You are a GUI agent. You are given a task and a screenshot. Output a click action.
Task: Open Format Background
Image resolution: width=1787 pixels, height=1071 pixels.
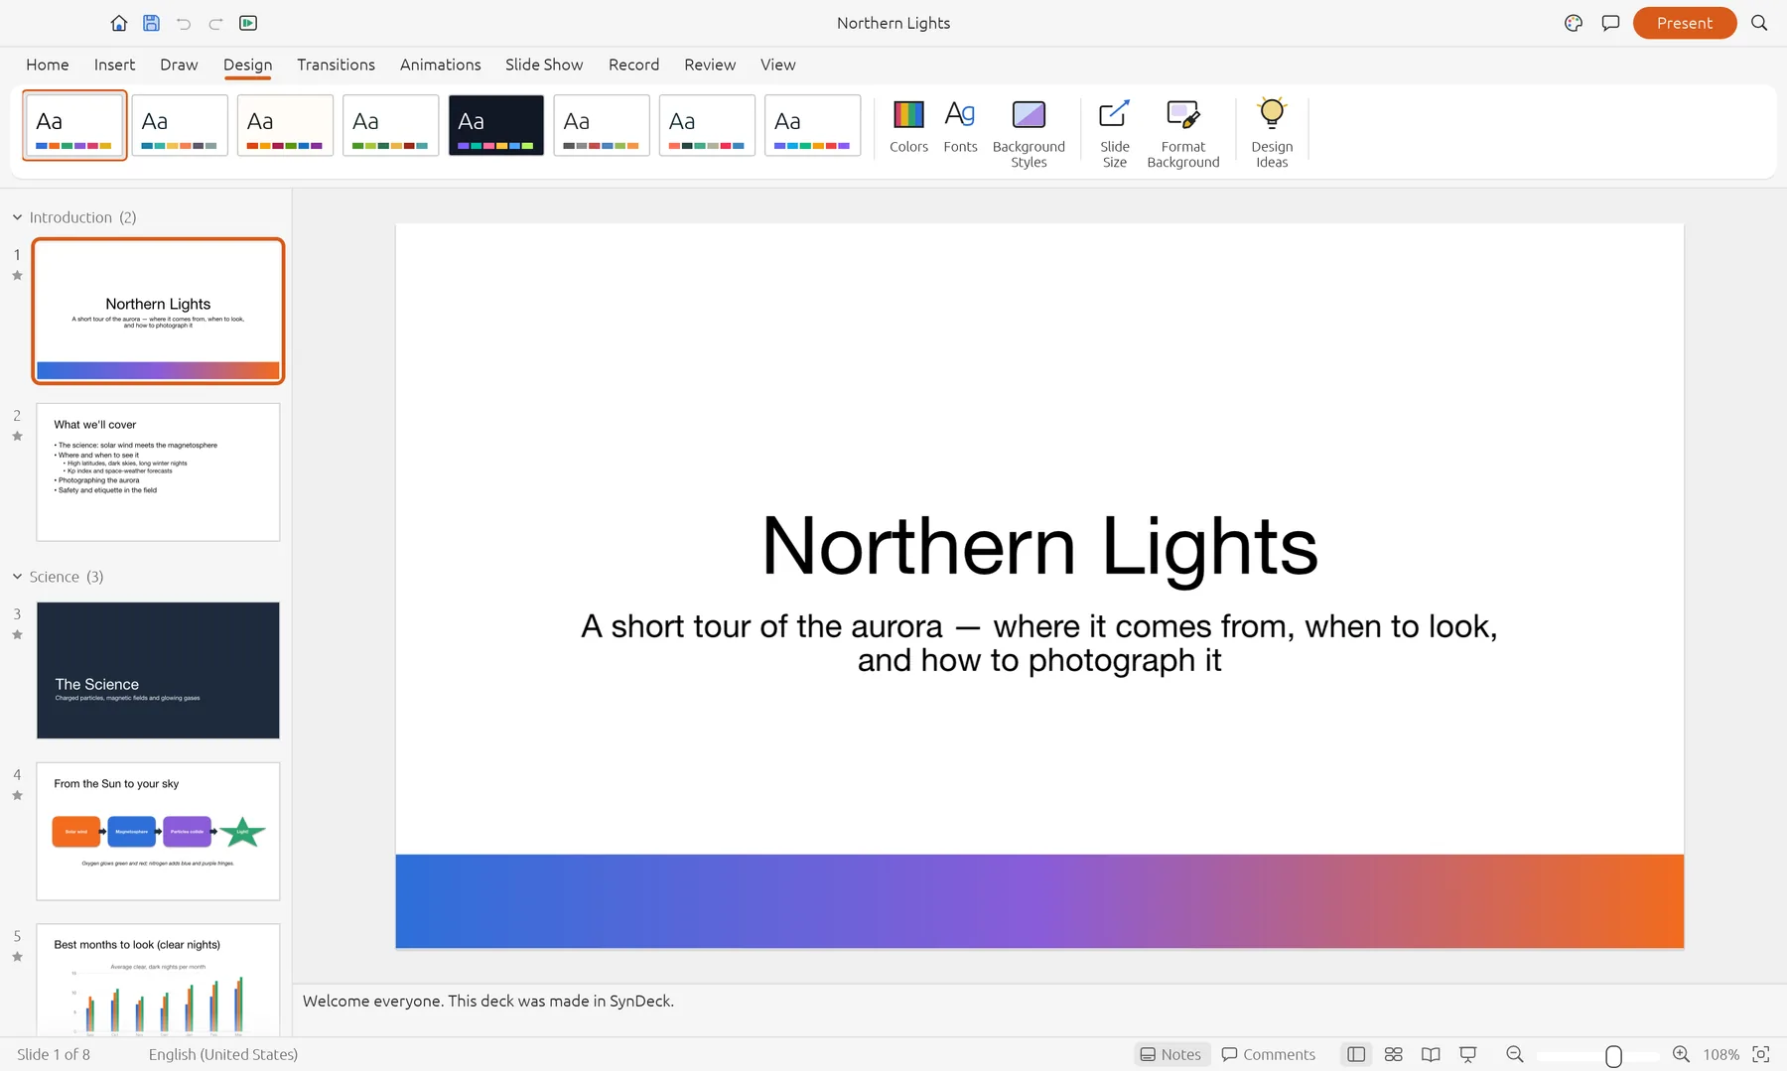click(1182, 133)
